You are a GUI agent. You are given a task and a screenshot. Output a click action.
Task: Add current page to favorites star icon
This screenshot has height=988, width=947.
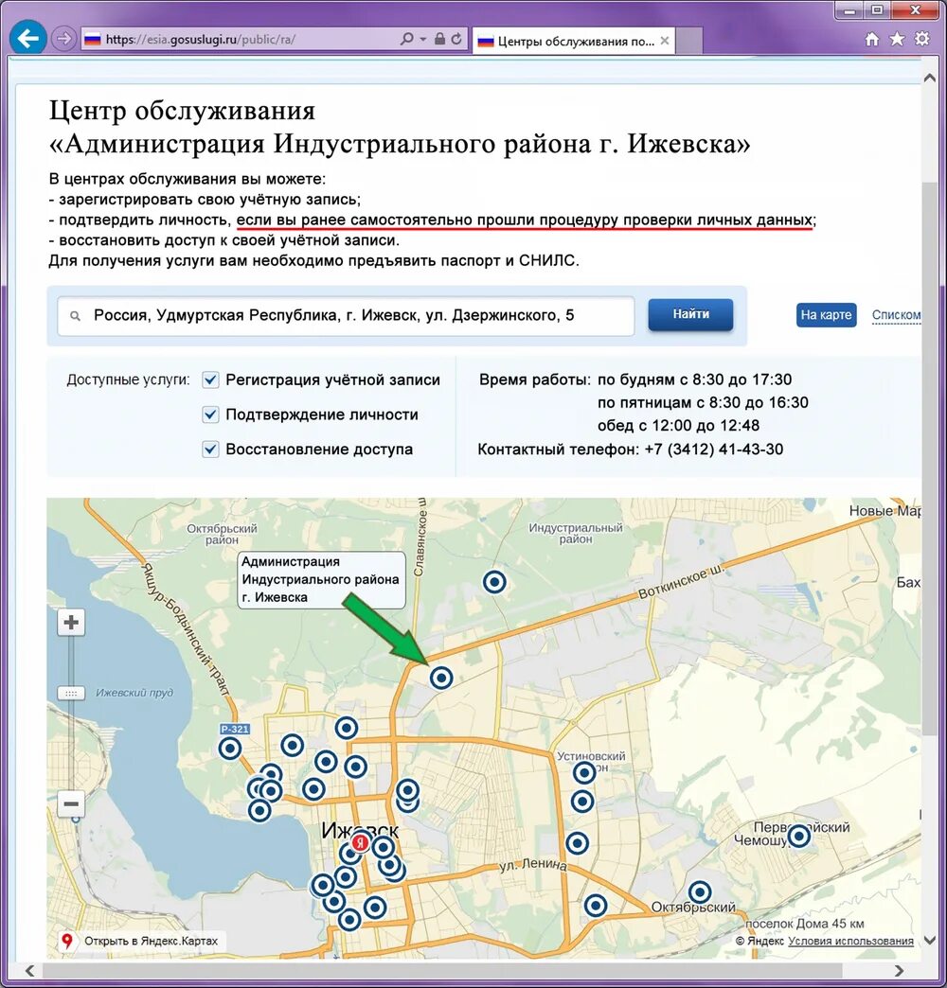(896, 39)
